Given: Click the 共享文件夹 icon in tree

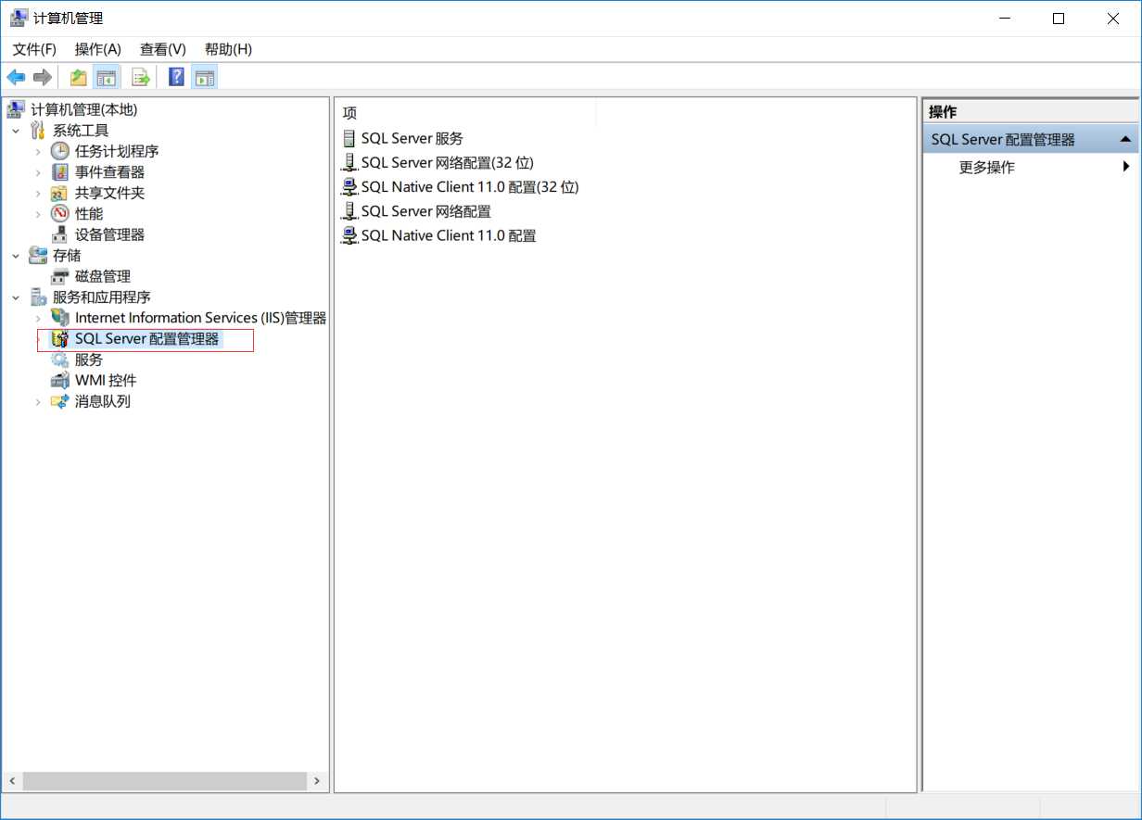Looking at the screenshot, I should click(60, 193).
